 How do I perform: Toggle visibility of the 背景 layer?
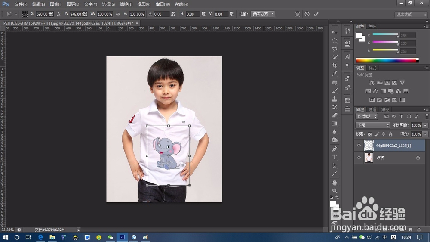coord(359,158)
